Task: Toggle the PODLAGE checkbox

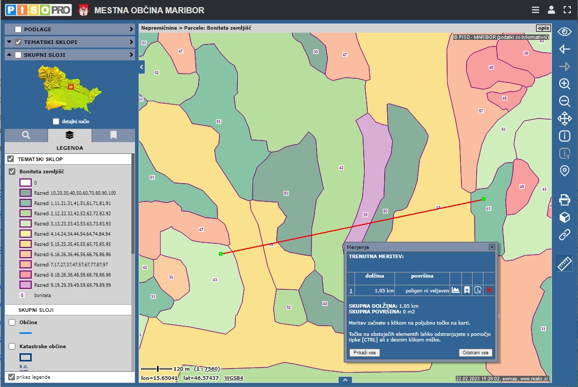Action: coord(18,30)
